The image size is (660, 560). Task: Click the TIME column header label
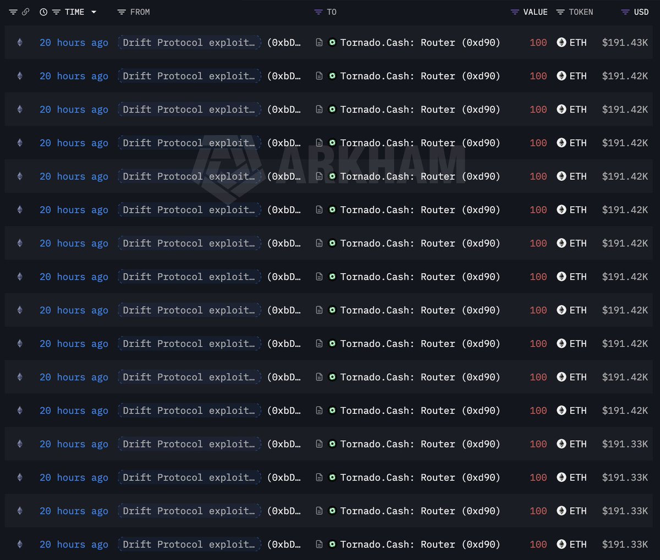[x=75, y=12]
